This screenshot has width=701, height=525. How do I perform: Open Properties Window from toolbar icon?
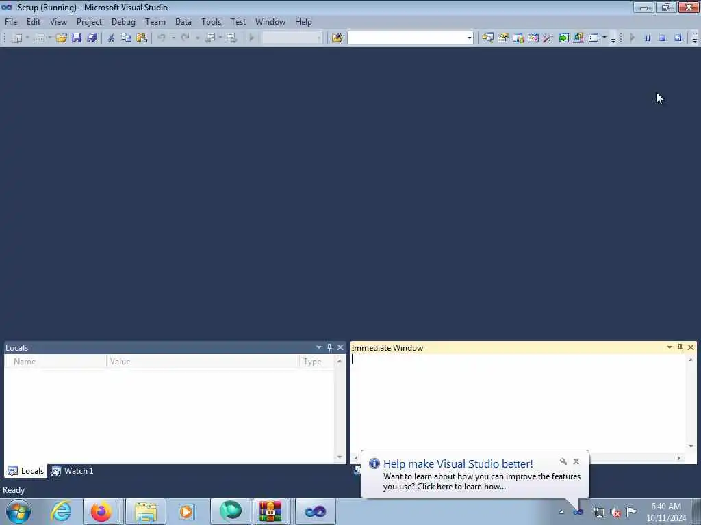click(503, 38)
